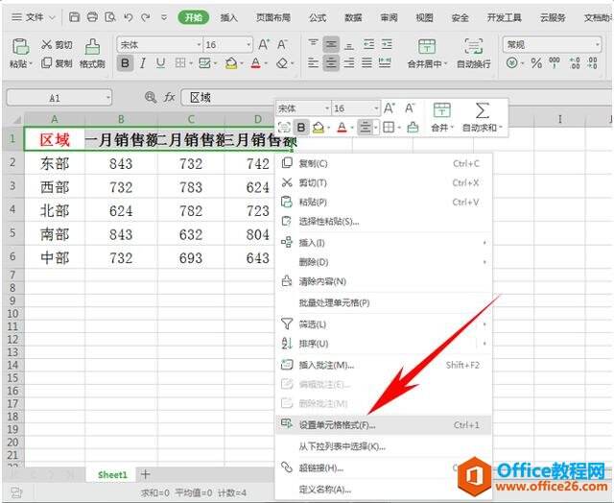The width and height of the screenshot is (614, 503).
Task: Select cell B2 containing 843
Action: coord(121,163)
